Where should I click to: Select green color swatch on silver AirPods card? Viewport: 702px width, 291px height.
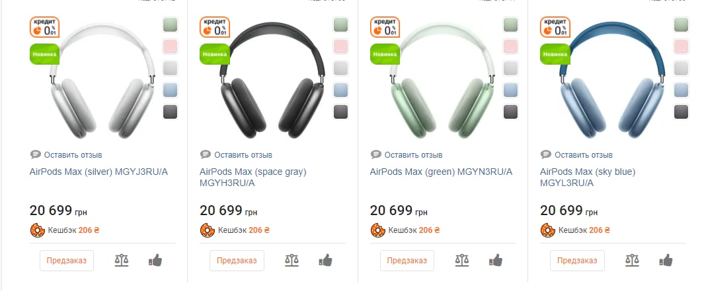(x=170, y=25)
